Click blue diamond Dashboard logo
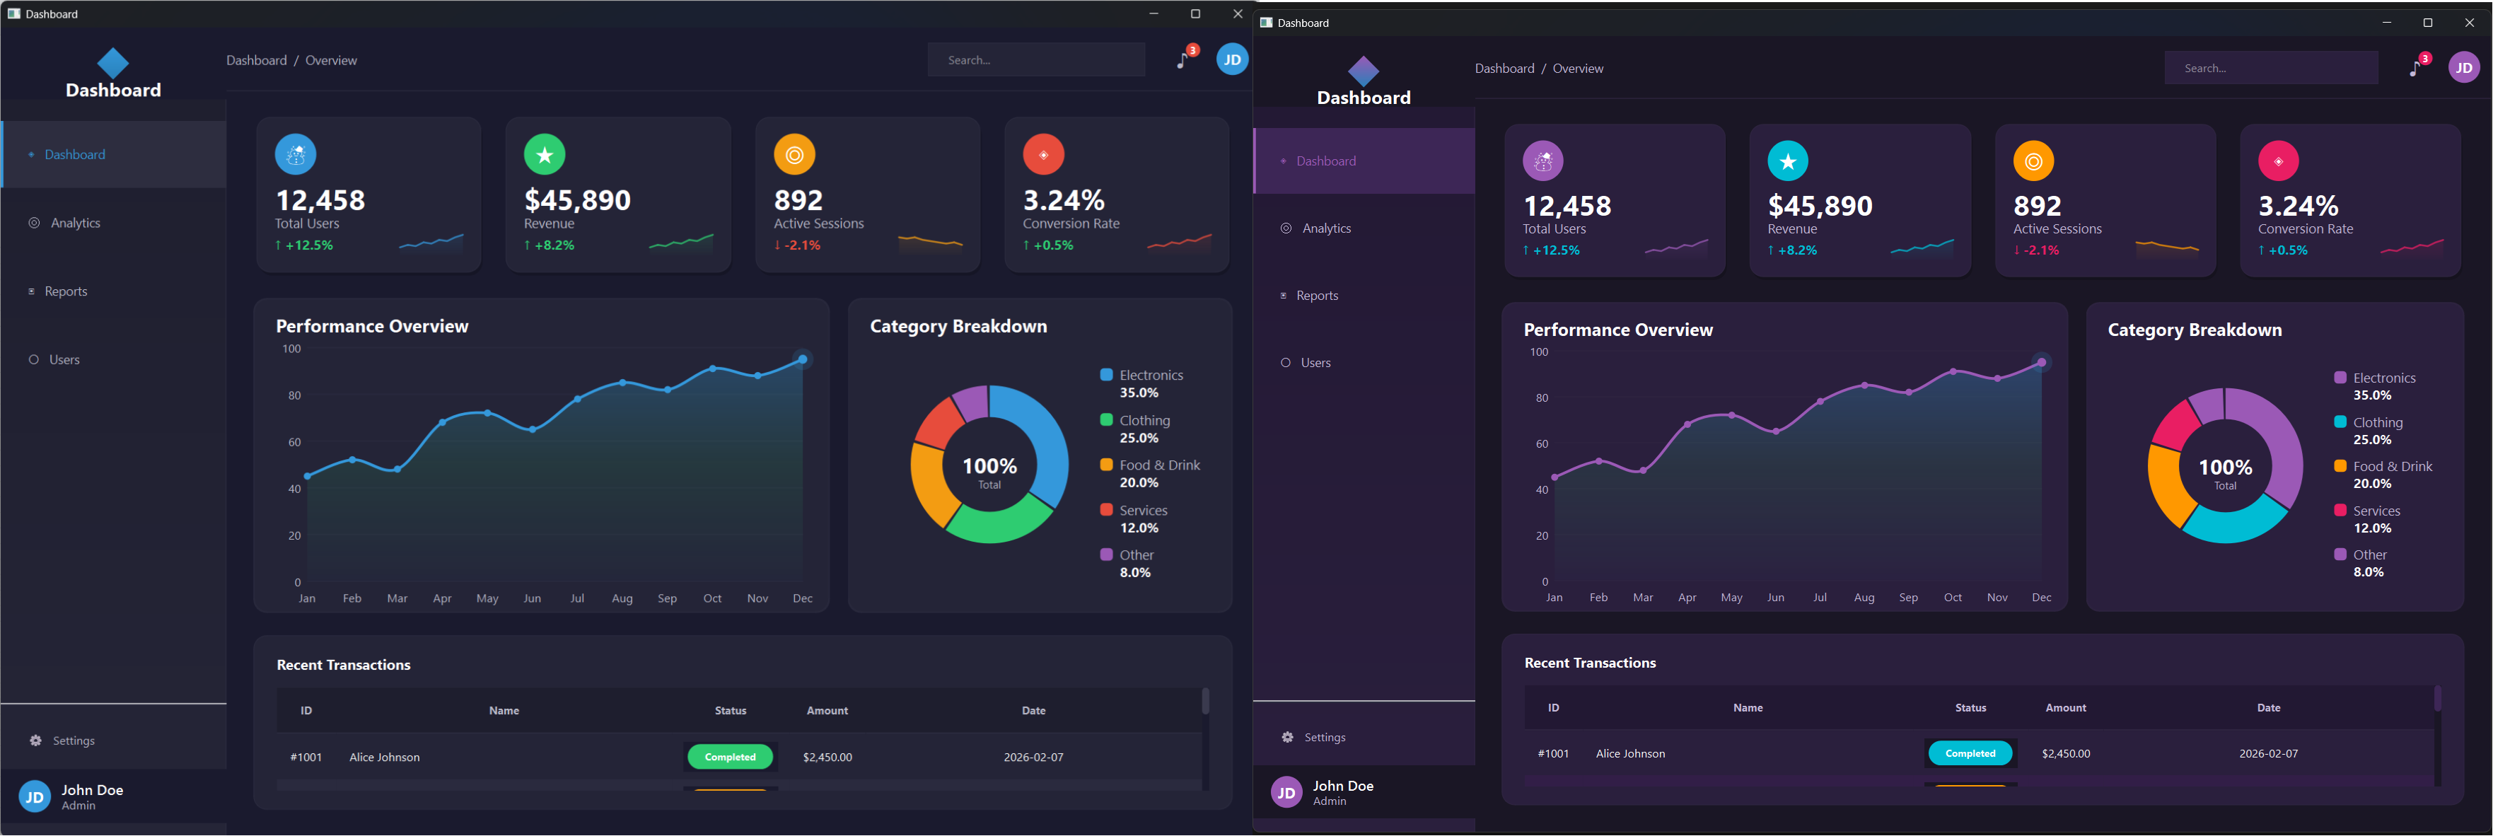This screenshot has height=836, width=2493. click(113, 64)
